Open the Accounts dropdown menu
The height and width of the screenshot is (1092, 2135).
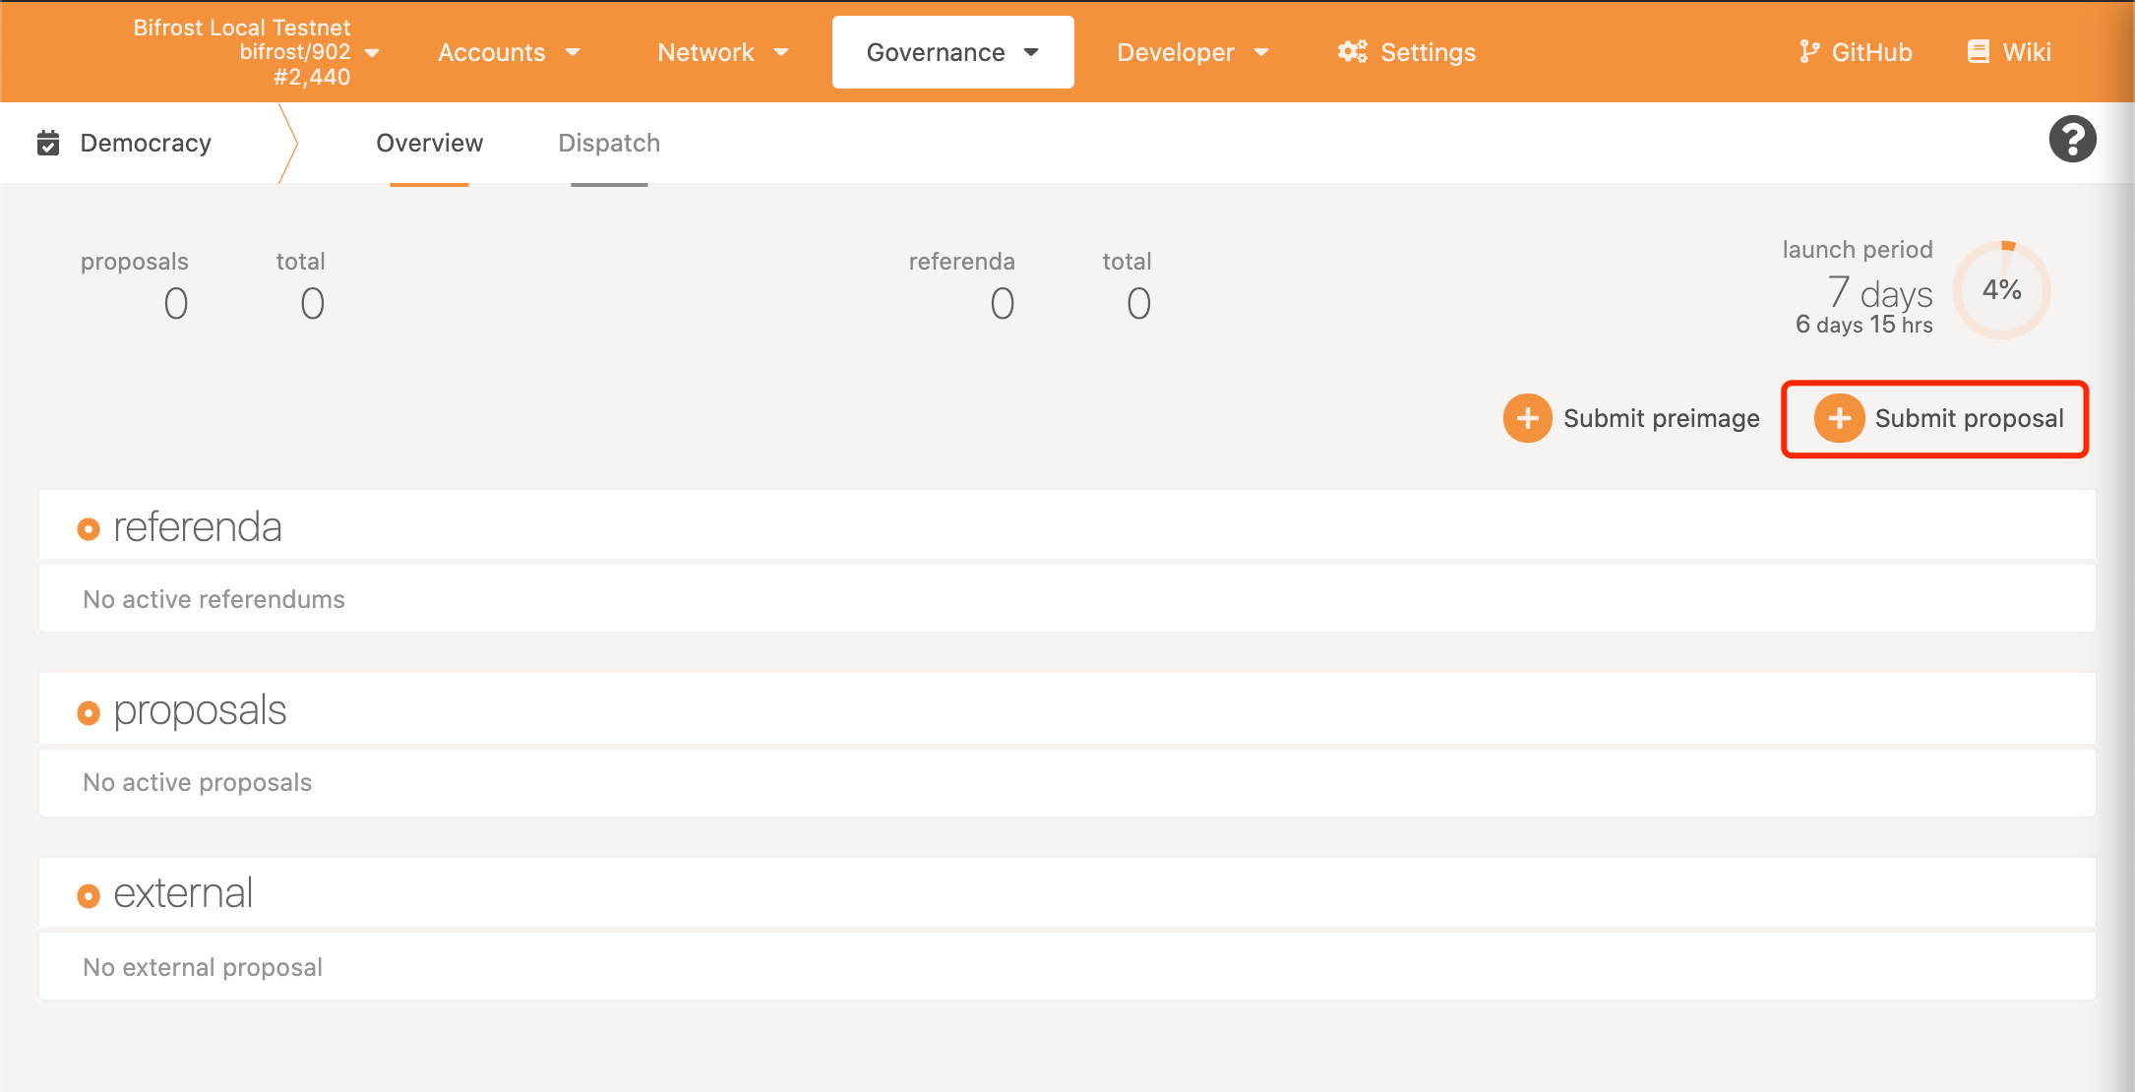[508, 52]
